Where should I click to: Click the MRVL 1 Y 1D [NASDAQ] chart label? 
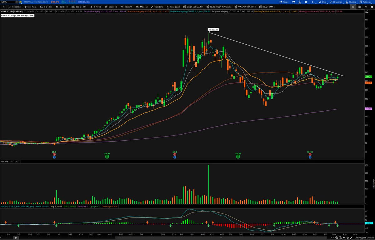[12, 11]
